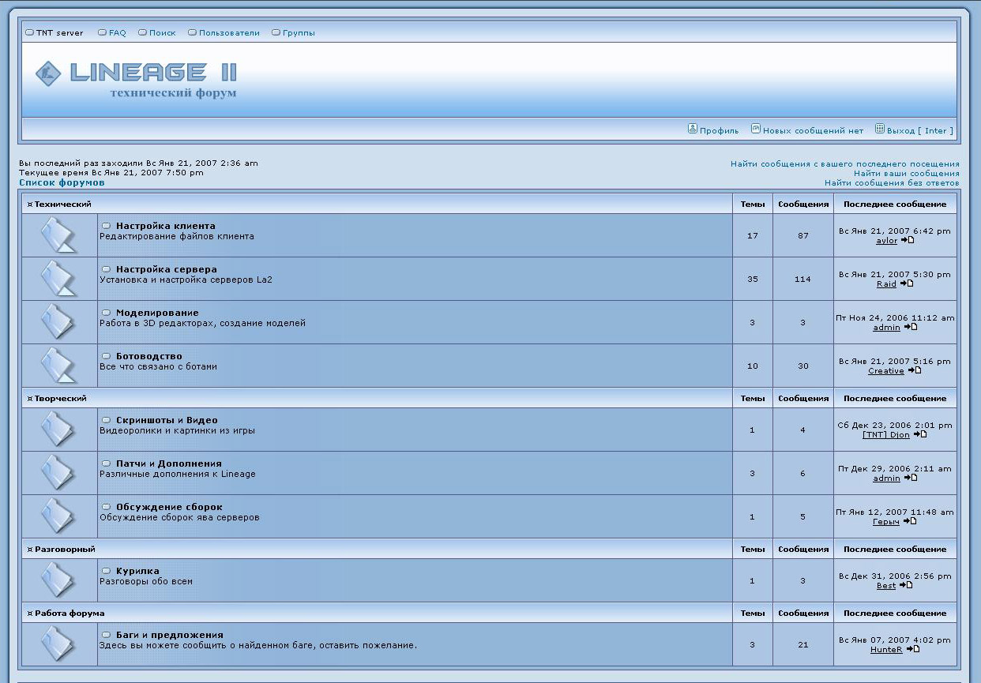Viewport: 981px width, 683px height.
Task: Click folder icon for Настройка клиента
Action: 59,235
